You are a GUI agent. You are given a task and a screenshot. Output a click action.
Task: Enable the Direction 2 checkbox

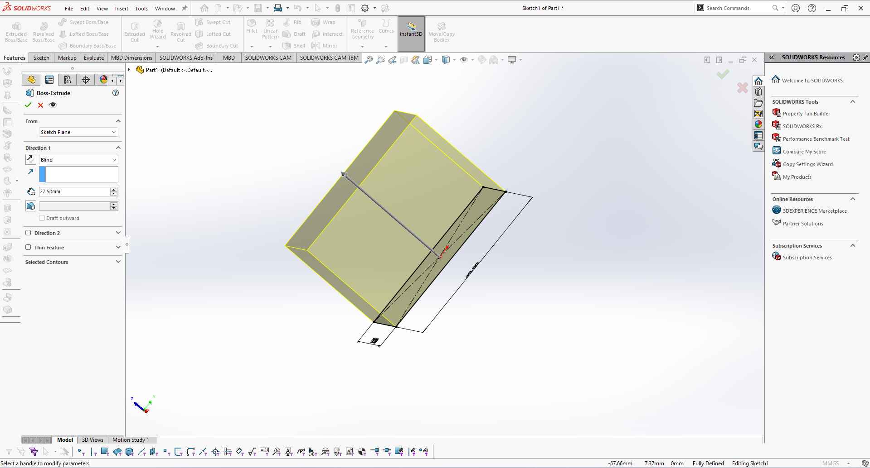click(x=28, y=233)
